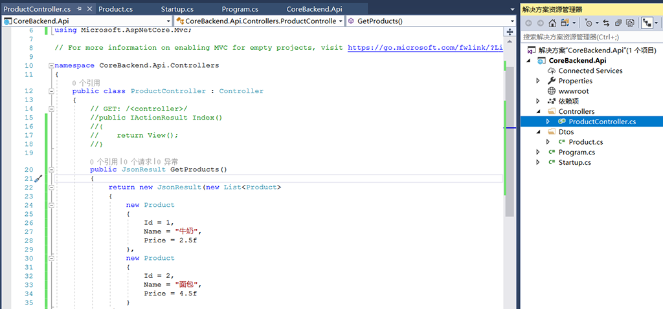
Task: Select the wwwroot tree item
Action: coord(574,91)
